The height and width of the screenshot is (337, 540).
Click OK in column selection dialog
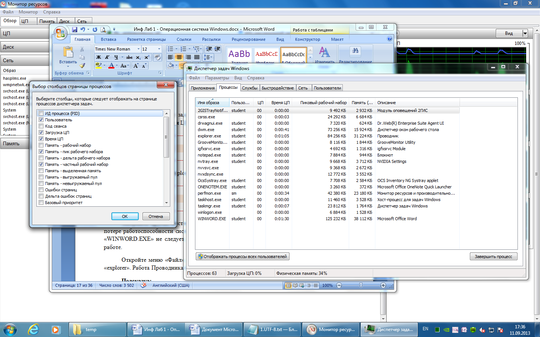pos(125,216)
